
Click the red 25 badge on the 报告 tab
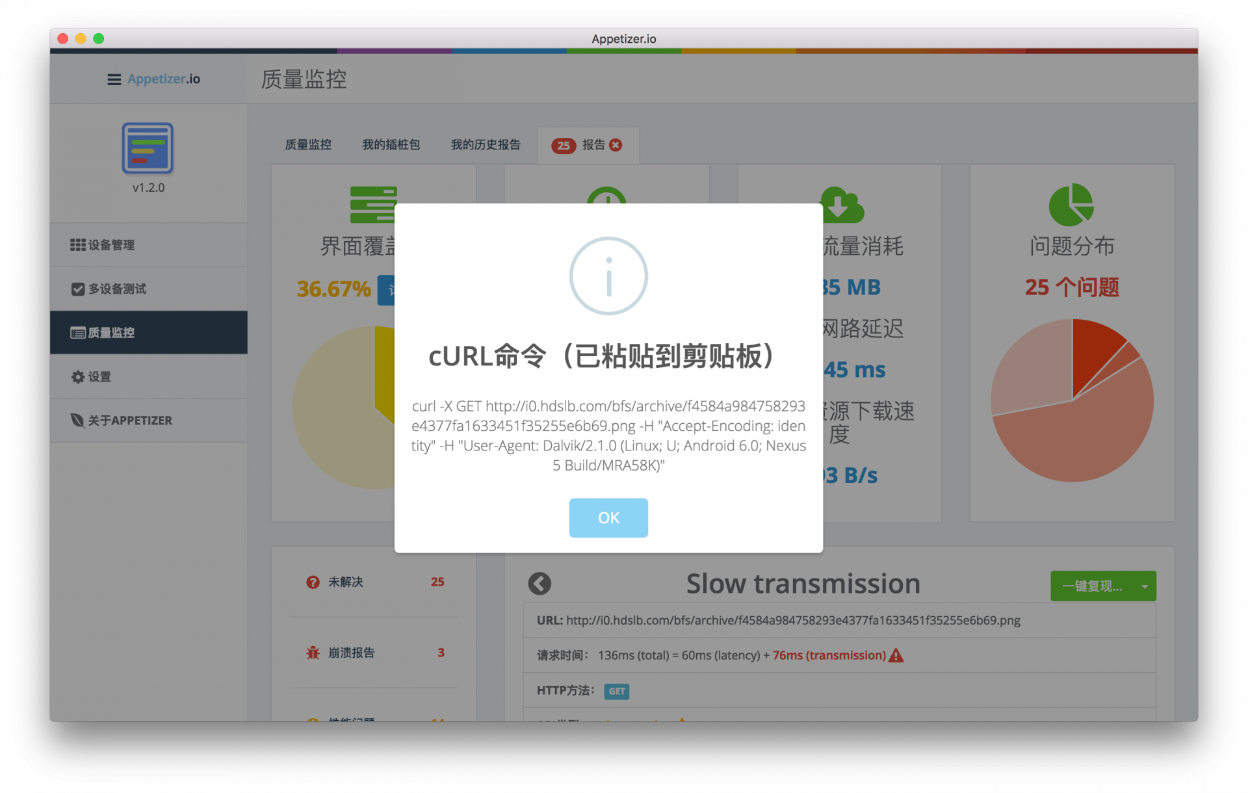(x=563, y=146)
